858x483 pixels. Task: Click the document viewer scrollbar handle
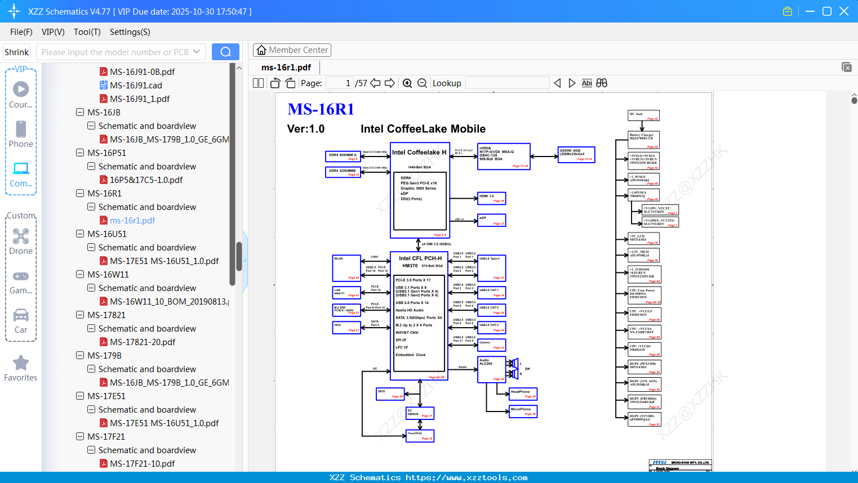[x=854, y=100]
